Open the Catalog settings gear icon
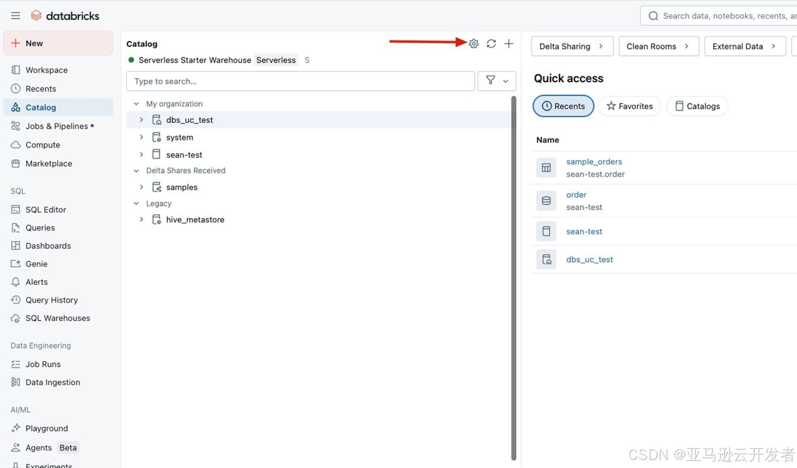This screenshot has width=797, height=468. [x=474, y=43]
